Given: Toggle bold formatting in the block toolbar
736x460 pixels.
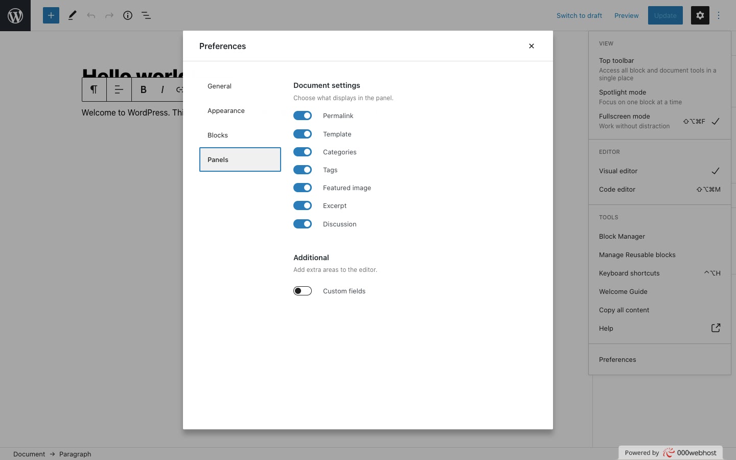Looking at the screenshot, I should (143, 89).
